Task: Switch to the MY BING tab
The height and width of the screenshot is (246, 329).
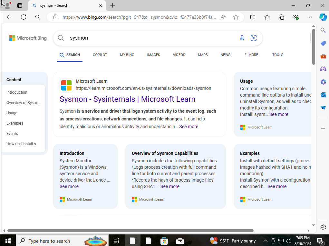Action: [x=127, y=55]
